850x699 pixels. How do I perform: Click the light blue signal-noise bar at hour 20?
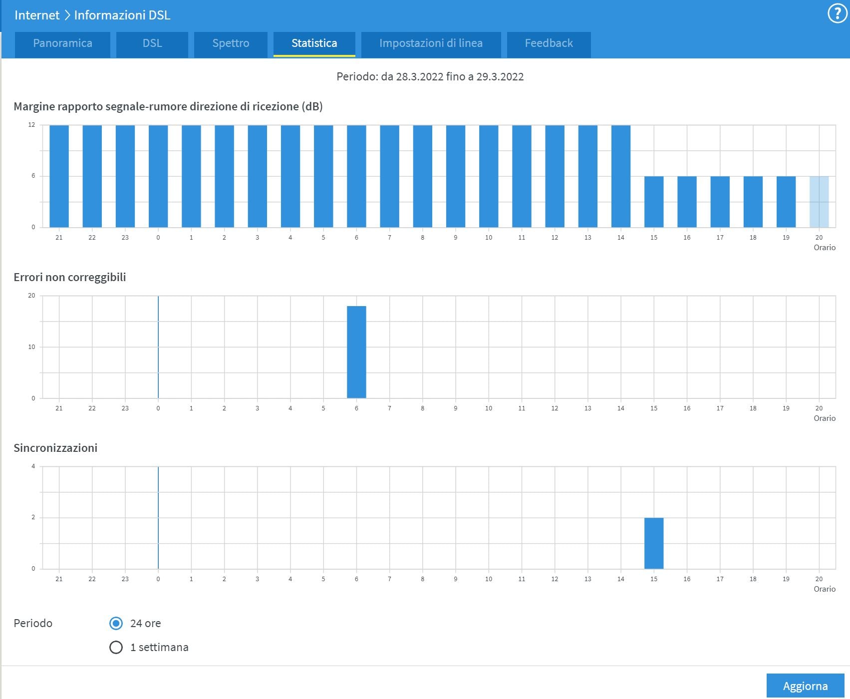(x=819, y=202)
